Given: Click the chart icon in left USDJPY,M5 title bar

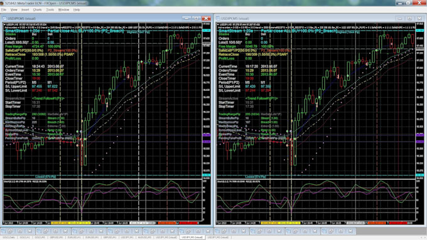Looking at the screenshot, I should tap(4, 18).
